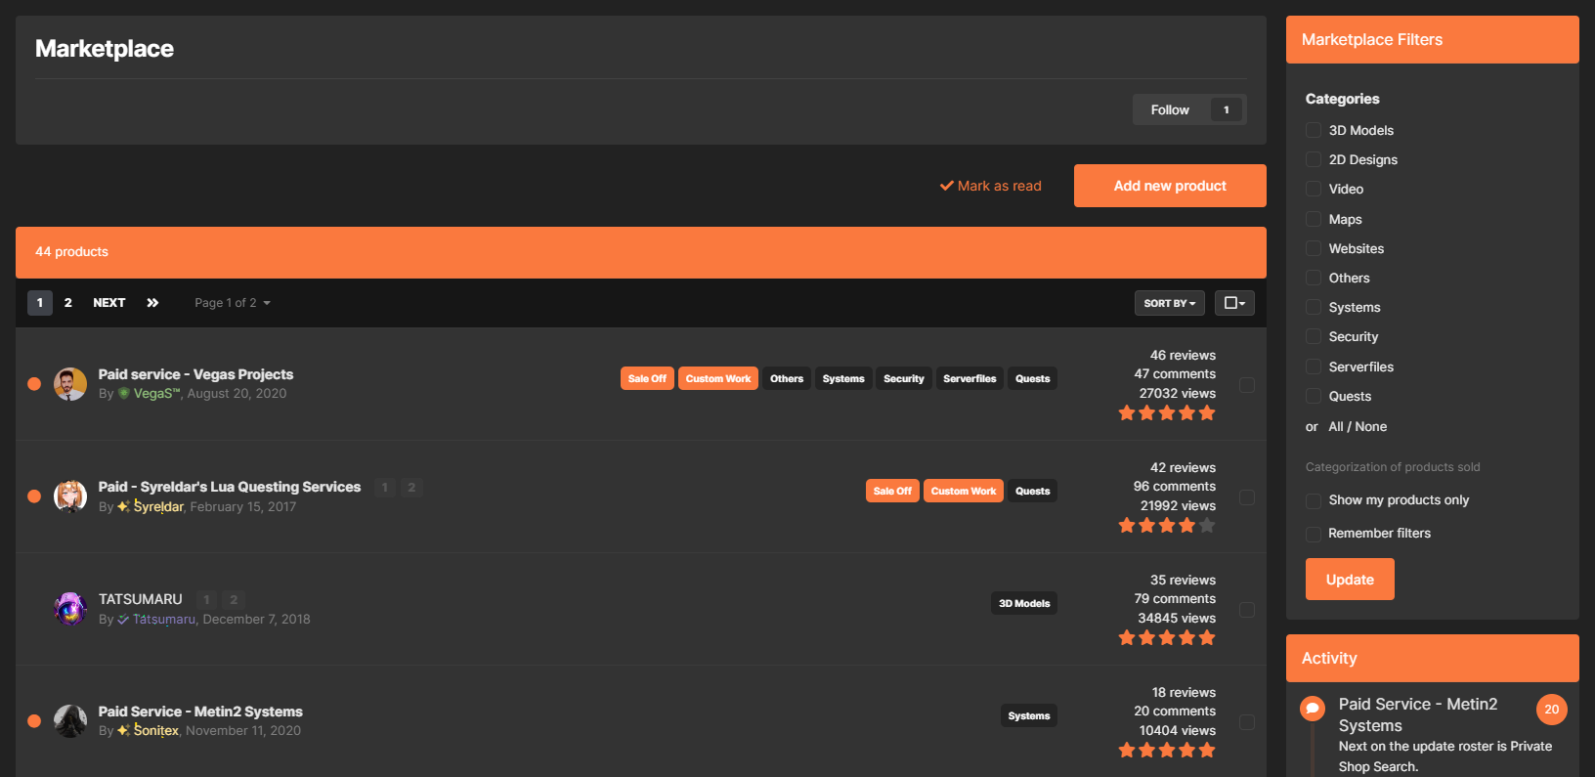Select the Vegas Projects row checkbox

[x=1247, y=385]
